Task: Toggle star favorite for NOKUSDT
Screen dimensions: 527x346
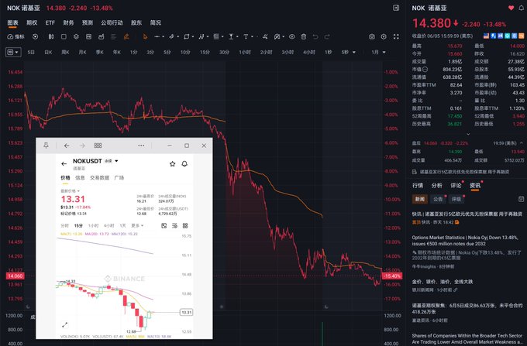Action: pos(172,164)
